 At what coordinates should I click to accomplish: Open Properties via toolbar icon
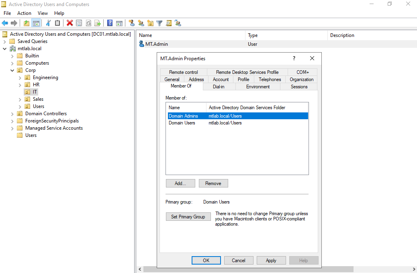[79, 23]
